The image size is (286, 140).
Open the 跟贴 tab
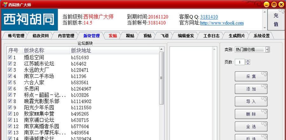130,36
